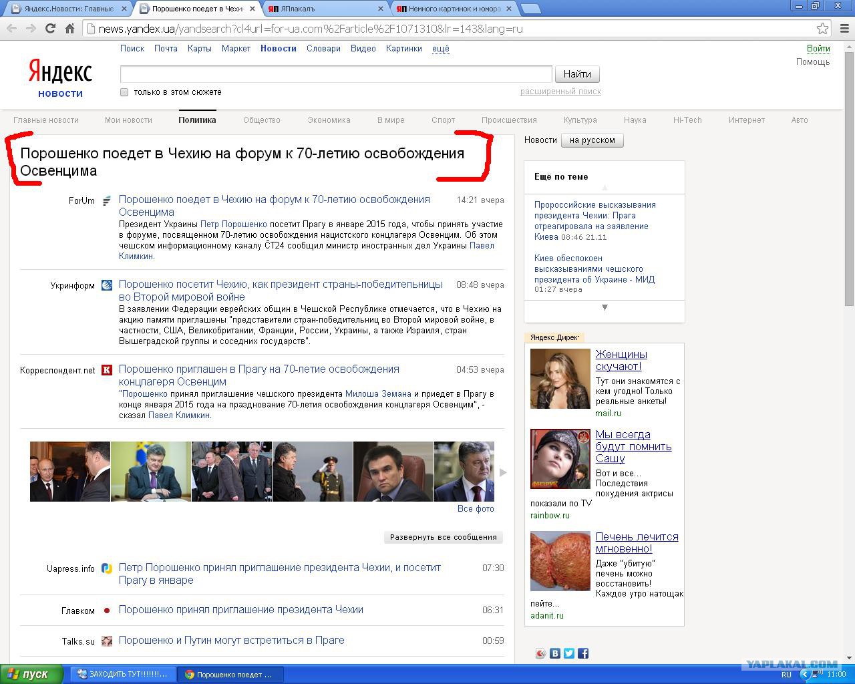Click into the Yandex search input field

click(336, 74)
